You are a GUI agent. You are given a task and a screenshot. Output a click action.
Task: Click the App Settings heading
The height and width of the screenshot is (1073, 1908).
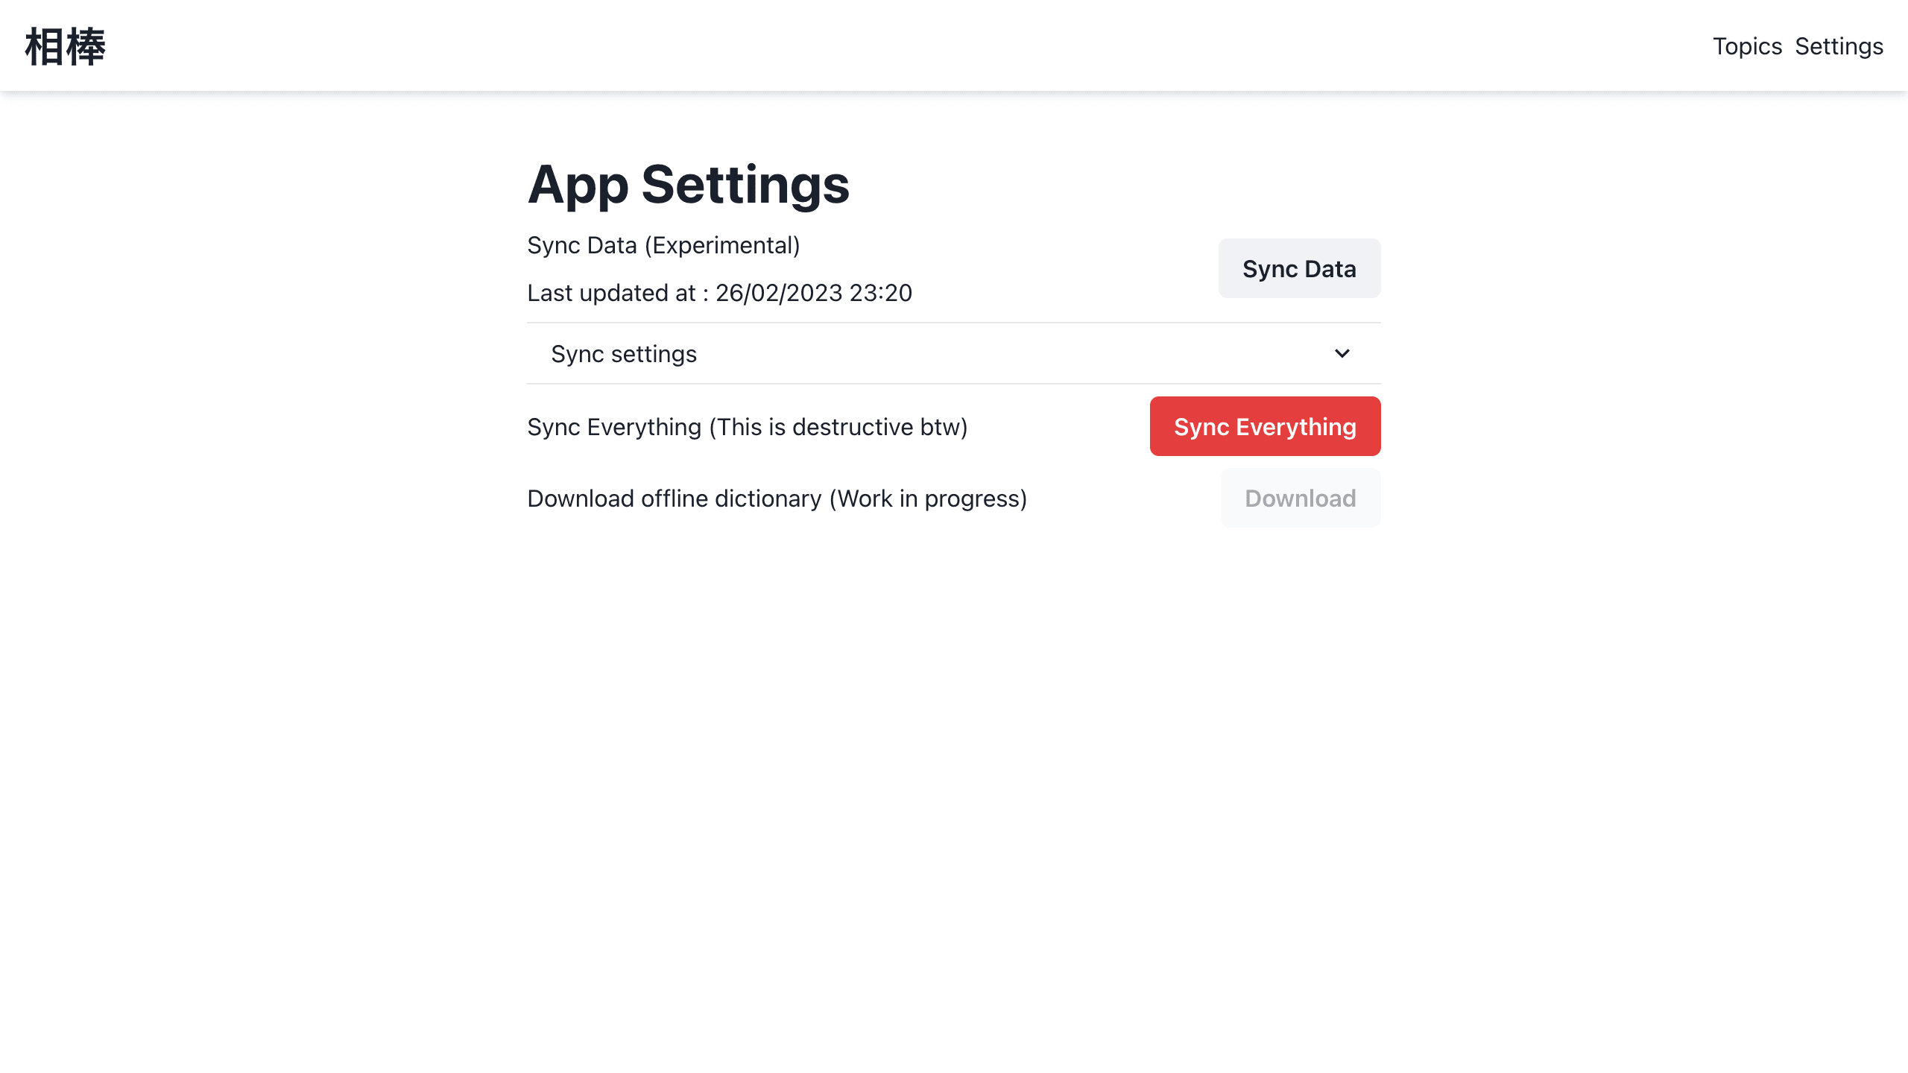689,185
